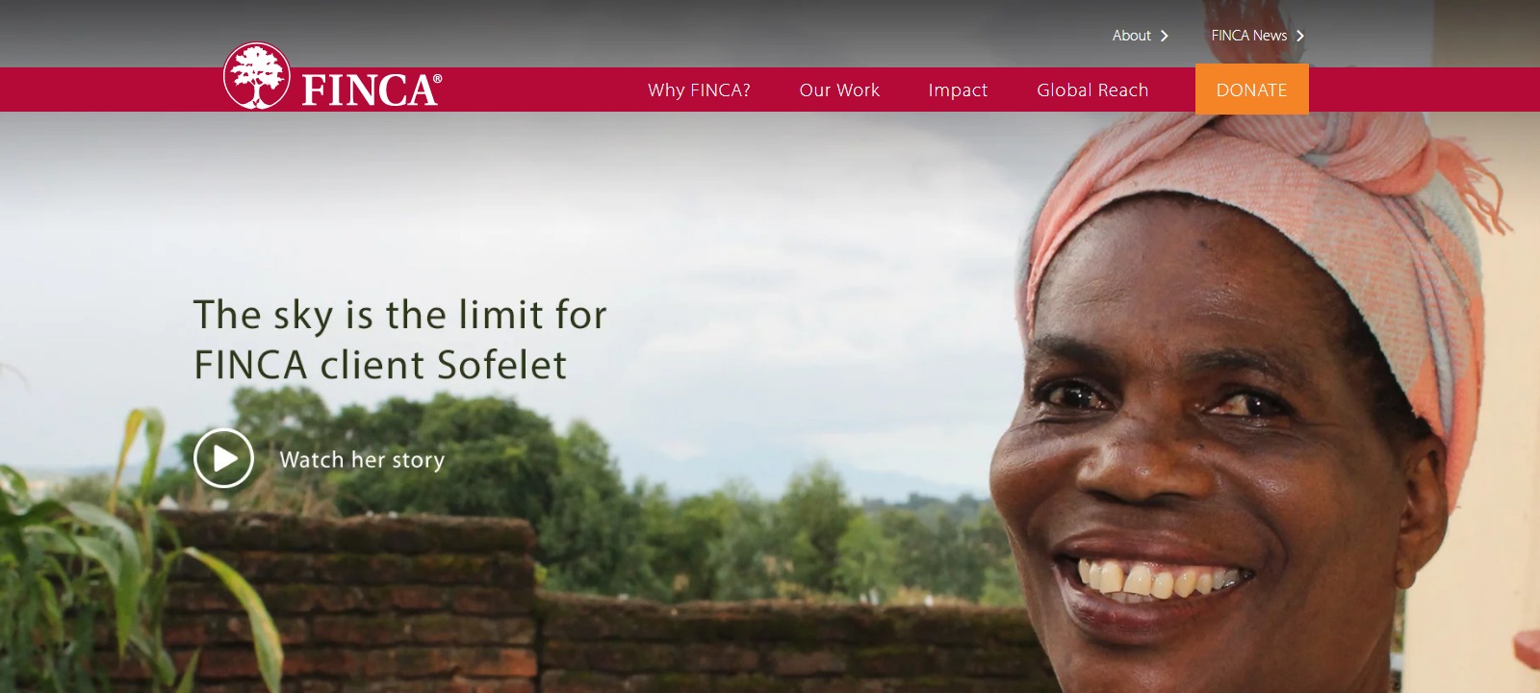Open the FINCA News link
The image size is (1540, 693).
pos(1248,36)
